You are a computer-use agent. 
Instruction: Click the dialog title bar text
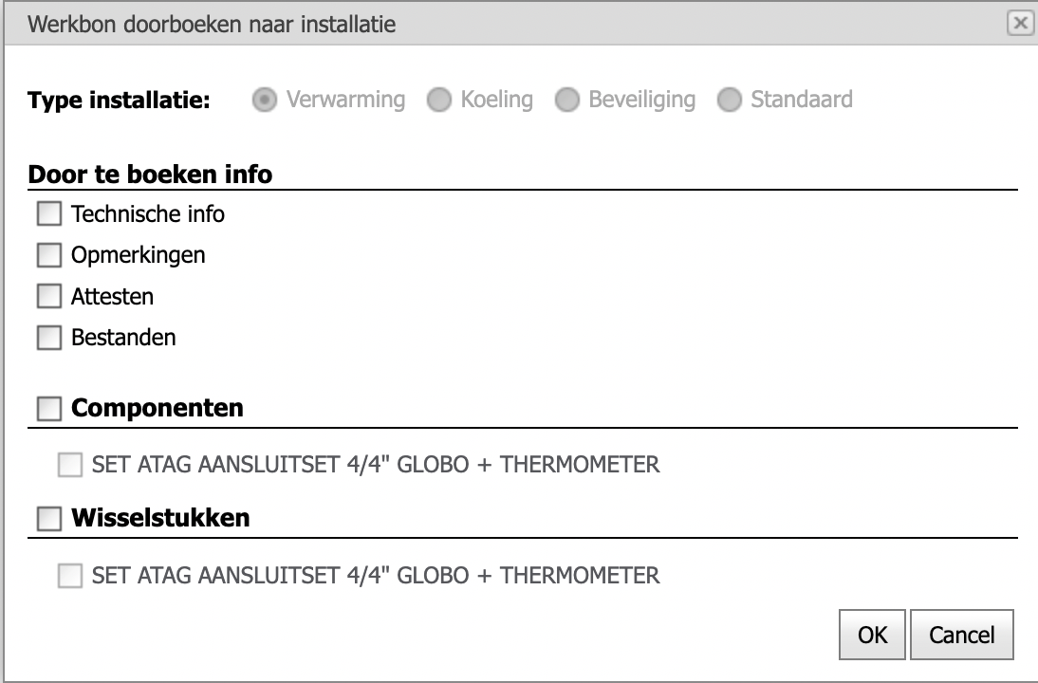[x=212, y=25]
